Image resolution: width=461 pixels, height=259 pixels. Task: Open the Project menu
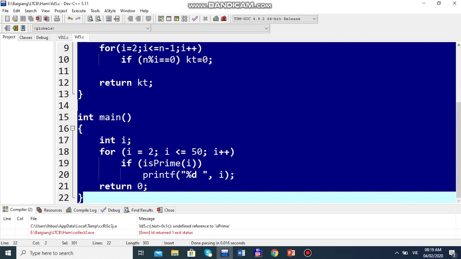tap(61, 11)
